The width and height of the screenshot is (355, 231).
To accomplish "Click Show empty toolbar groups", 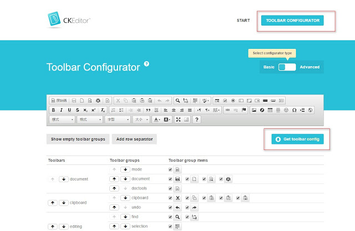I will (78, 139).
